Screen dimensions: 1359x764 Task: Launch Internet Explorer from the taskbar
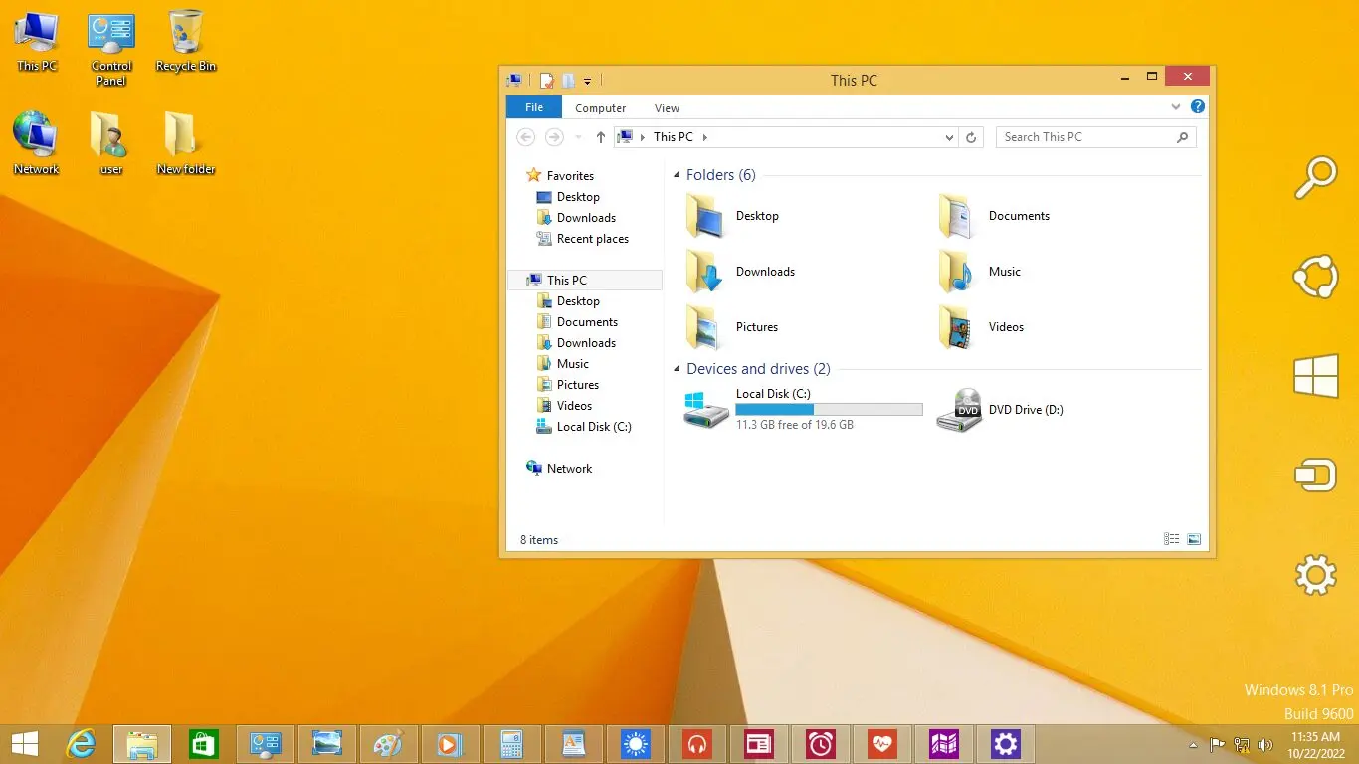[x=81, y=744]
